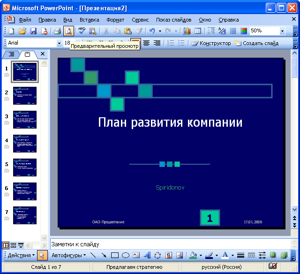Screen dimensions: 300x274
Task: Switch to Slide Sorter view
Action: (x=13, y=245)
